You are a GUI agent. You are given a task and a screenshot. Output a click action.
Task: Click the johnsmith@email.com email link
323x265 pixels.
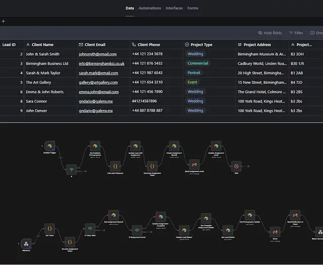[x=97, y=54]
